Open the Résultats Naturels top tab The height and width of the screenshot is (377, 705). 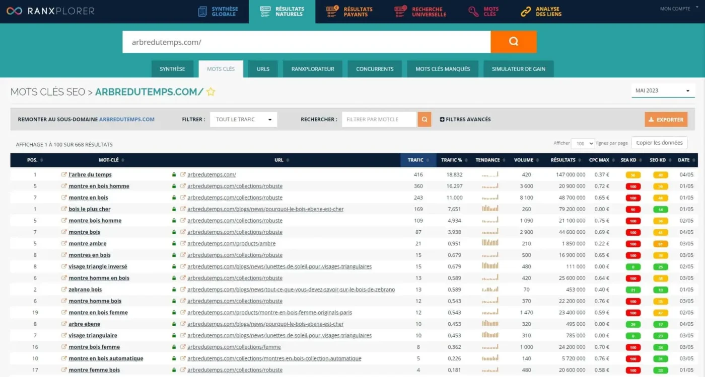click(x=282, y=12)
